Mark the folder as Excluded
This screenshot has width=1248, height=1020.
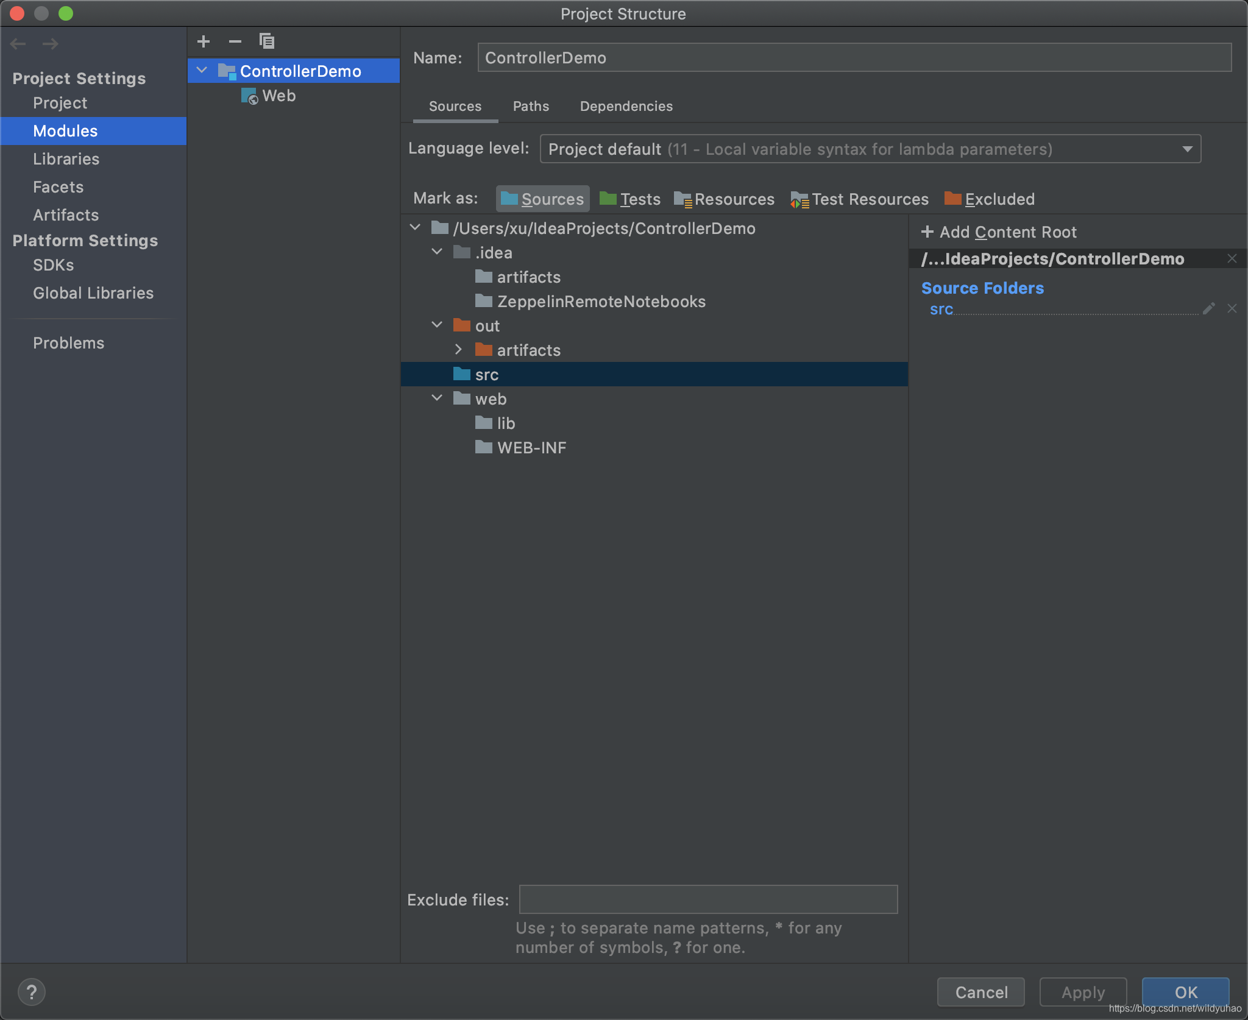[x=990, y=199]
